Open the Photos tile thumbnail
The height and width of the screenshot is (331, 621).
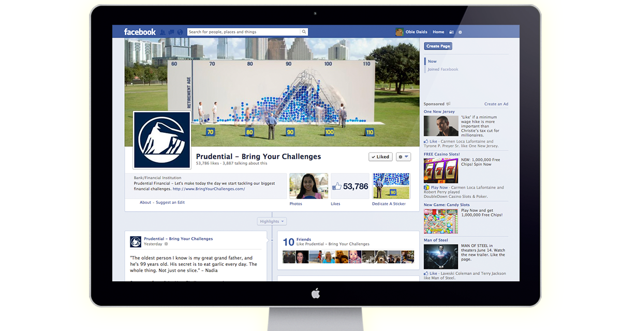[309, 186]
